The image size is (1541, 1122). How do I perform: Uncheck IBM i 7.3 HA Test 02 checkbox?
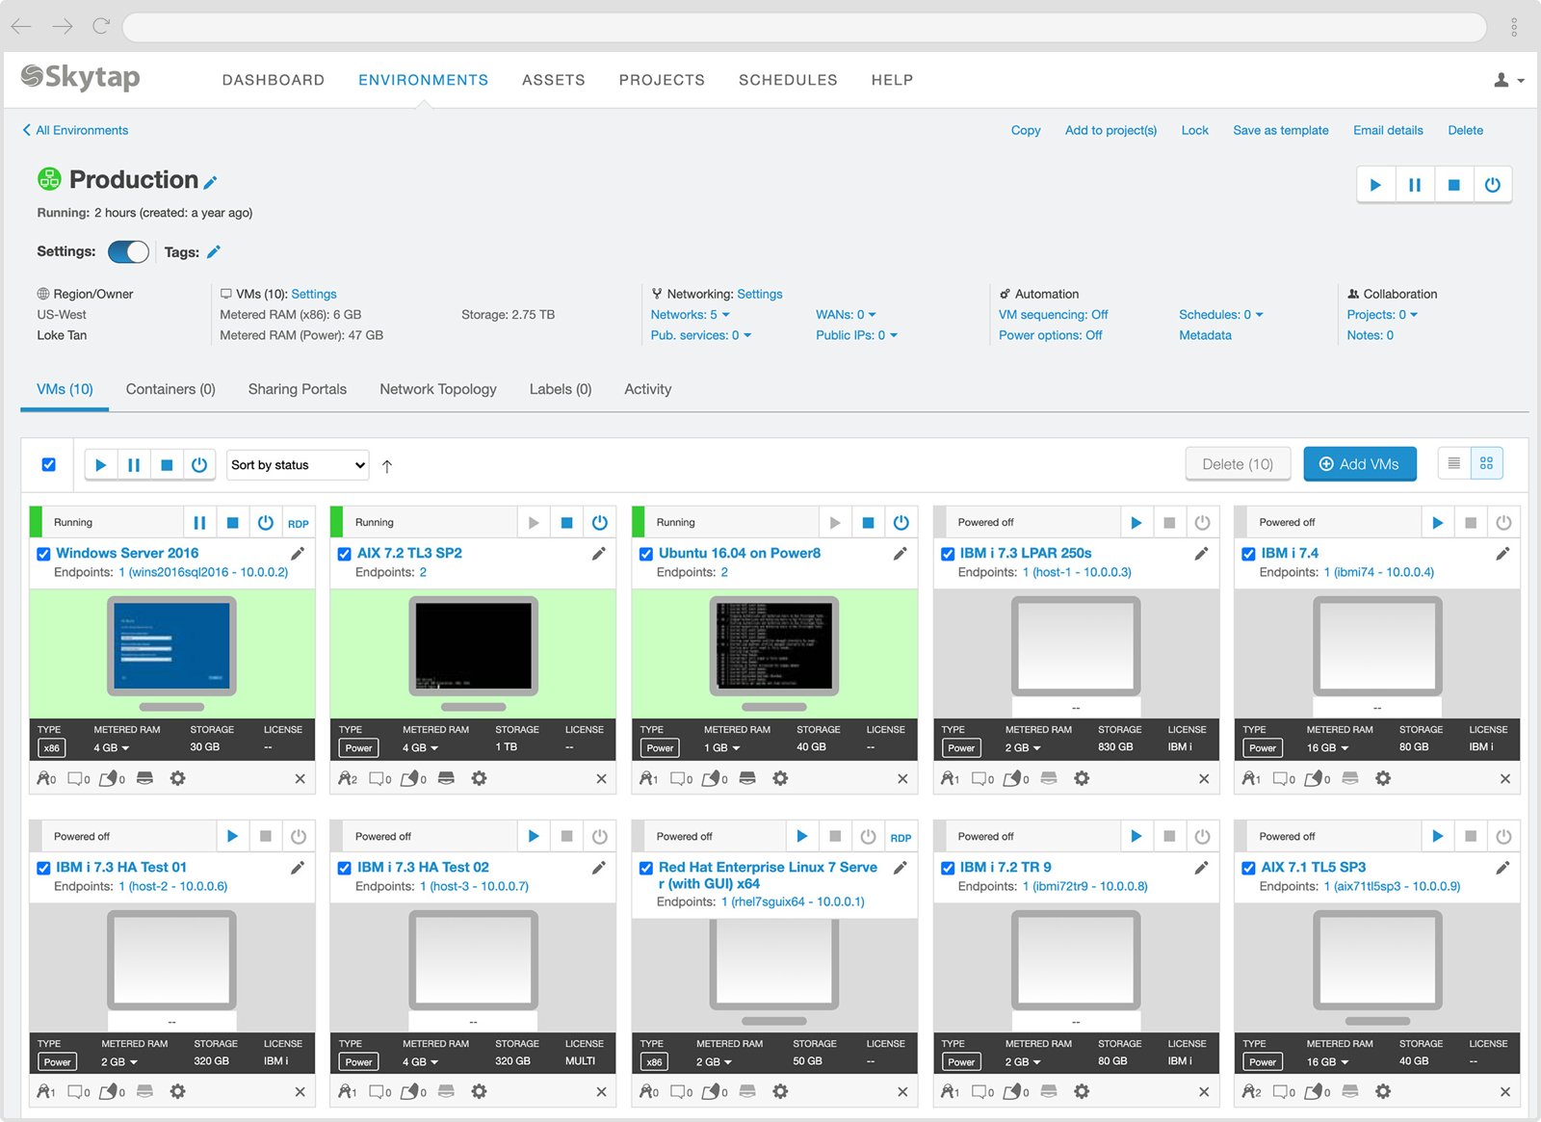tap(345, 868)
